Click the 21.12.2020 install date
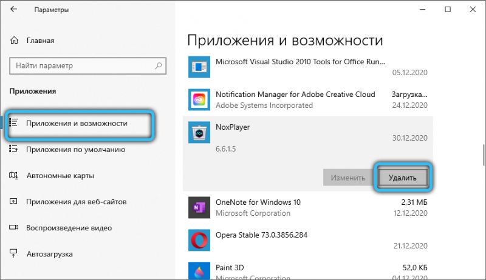 411,245
